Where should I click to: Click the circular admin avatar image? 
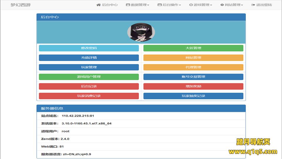click(x=141, y=32)
